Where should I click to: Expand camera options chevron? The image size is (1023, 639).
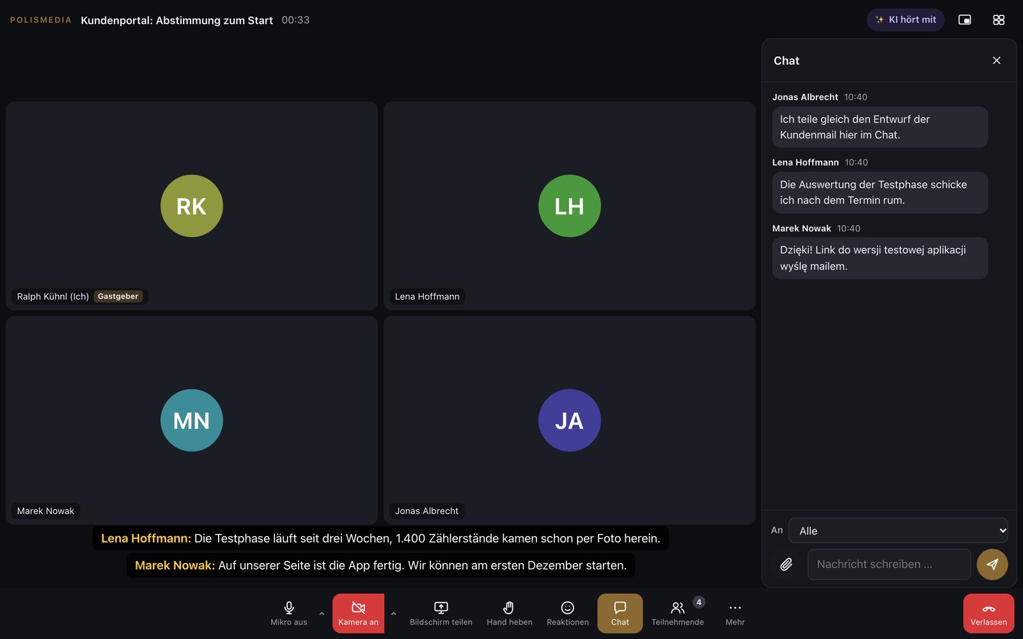click(x=393, y=613)
